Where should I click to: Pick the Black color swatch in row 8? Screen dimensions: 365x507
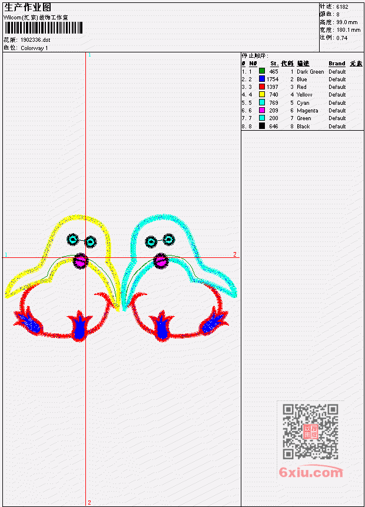tap(261, 126)
